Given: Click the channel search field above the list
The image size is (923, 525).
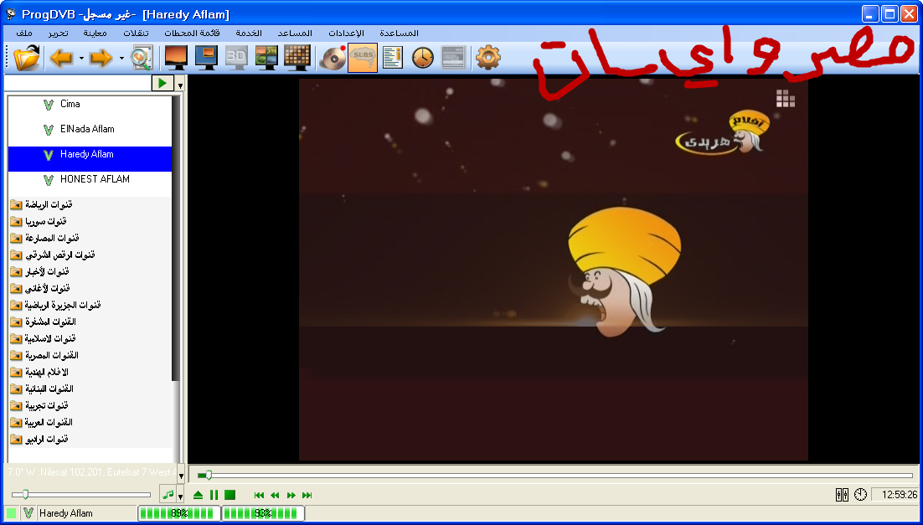Looking at the screenshot, I should coord(77,84).
